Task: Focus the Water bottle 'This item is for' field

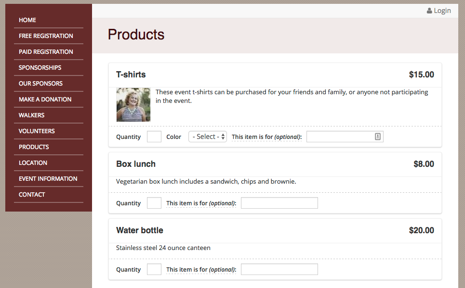Action: click(279, 269)
